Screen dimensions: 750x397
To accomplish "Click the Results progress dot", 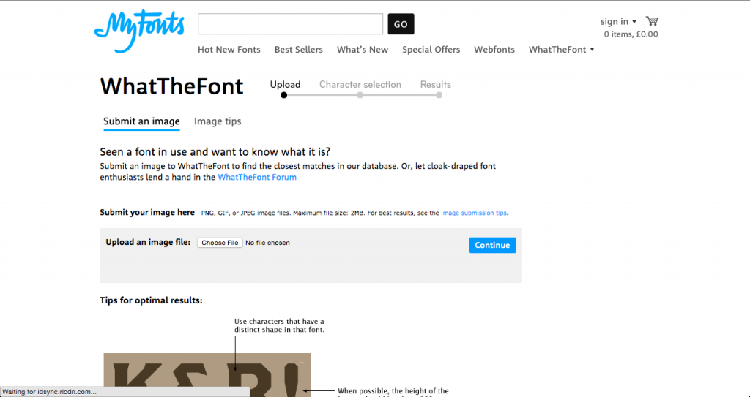I will pyautogui.click(x=439, y=95).
